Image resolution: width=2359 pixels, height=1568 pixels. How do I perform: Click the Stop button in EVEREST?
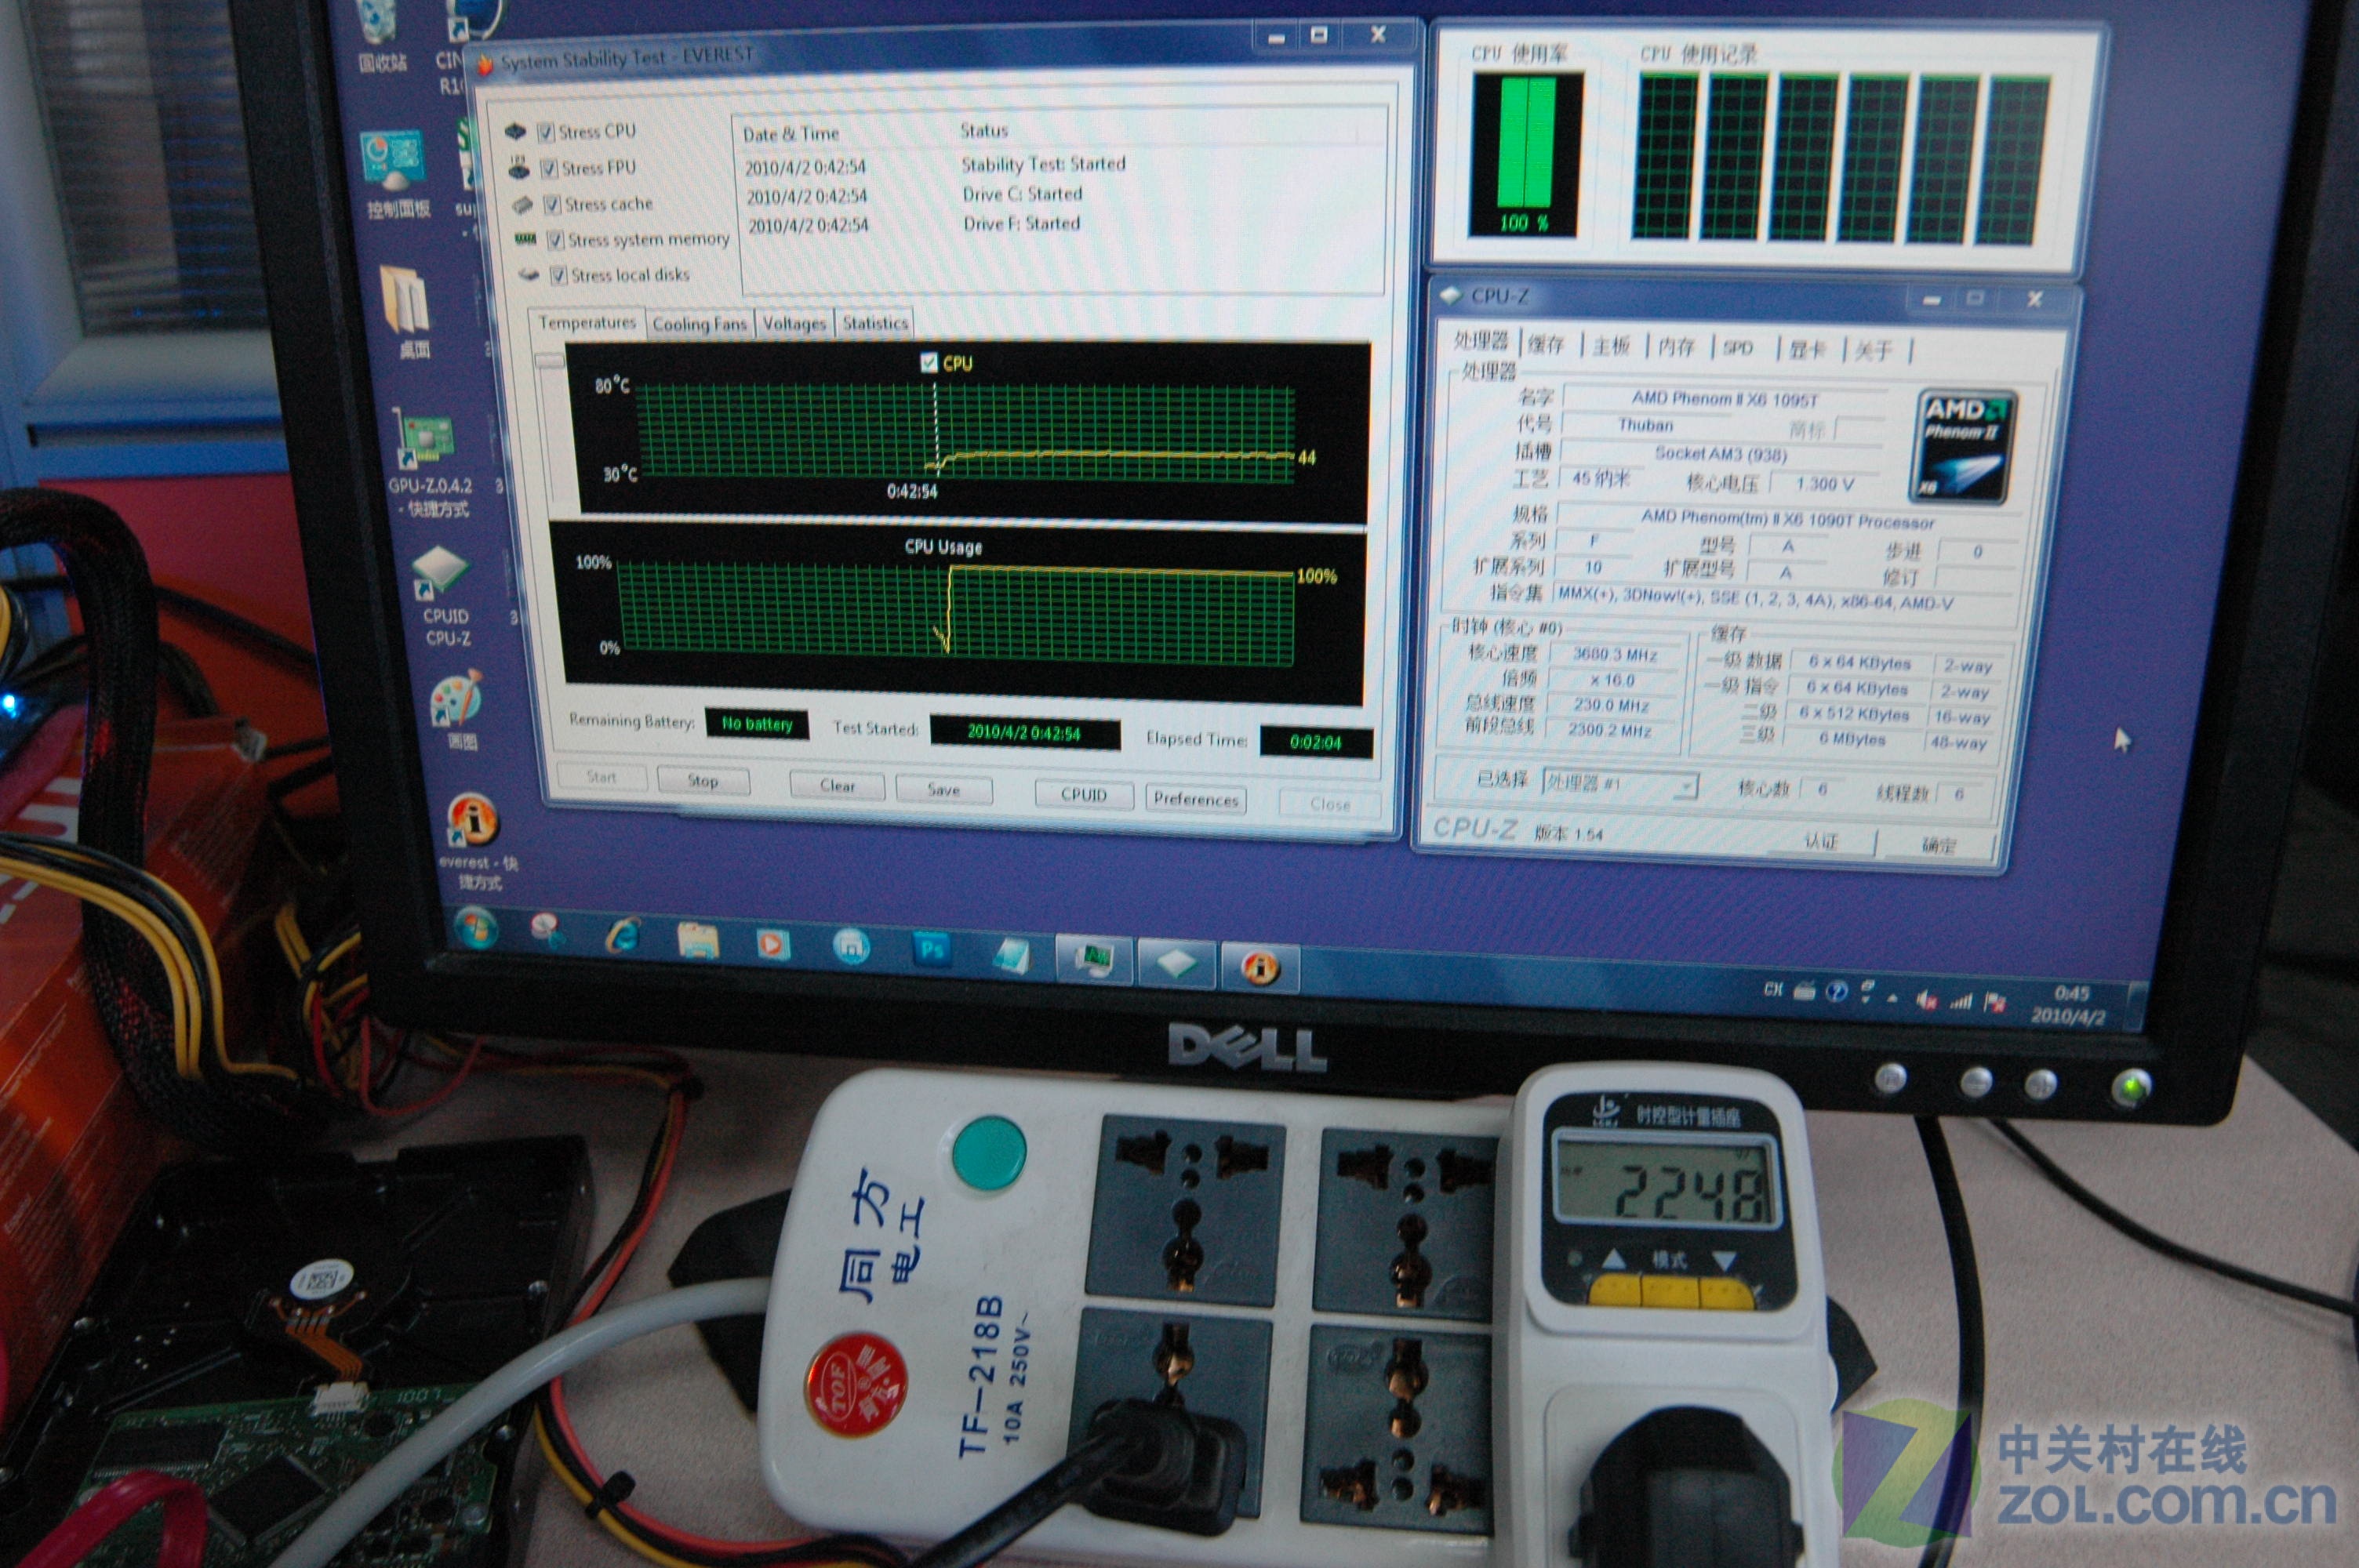pyautogui.click(x=703, y=781)
